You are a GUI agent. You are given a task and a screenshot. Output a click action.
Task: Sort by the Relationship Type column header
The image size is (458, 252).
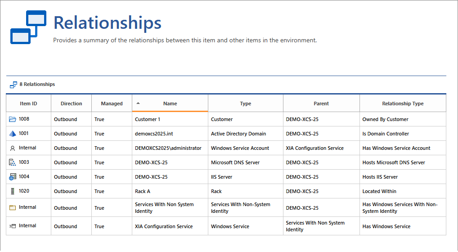pos(403,103)
